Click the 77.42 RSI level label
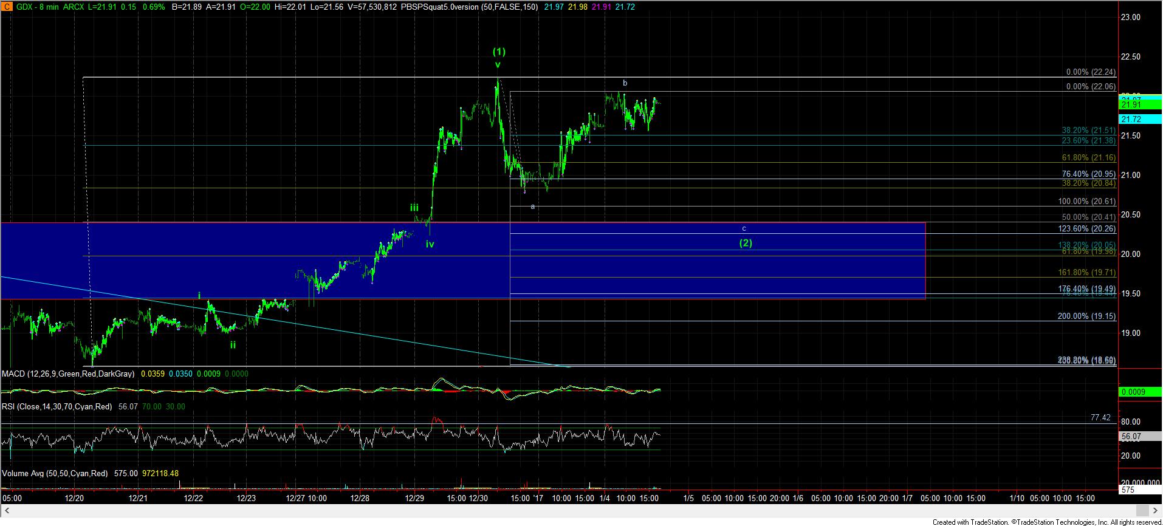Image resolution: width=1163 pixels, height=526 pixels. coord(1100,418)
